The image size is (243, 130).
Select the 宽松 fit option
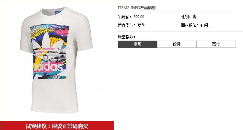[x=216, y=44]
